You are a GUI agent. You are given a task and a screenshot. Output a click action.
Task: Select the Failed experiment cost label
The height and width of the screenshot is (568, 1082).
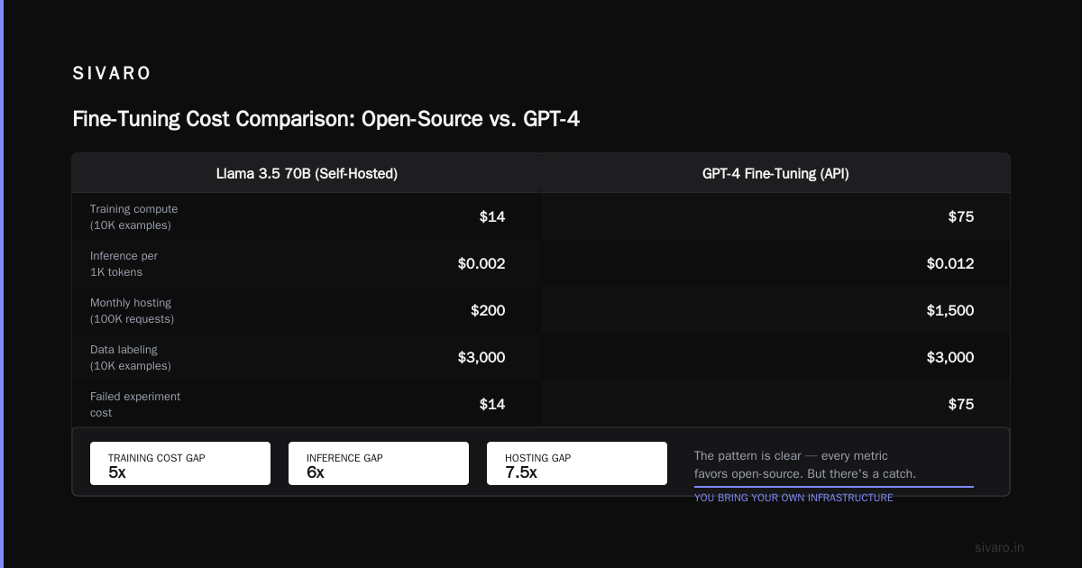point(135,405)
